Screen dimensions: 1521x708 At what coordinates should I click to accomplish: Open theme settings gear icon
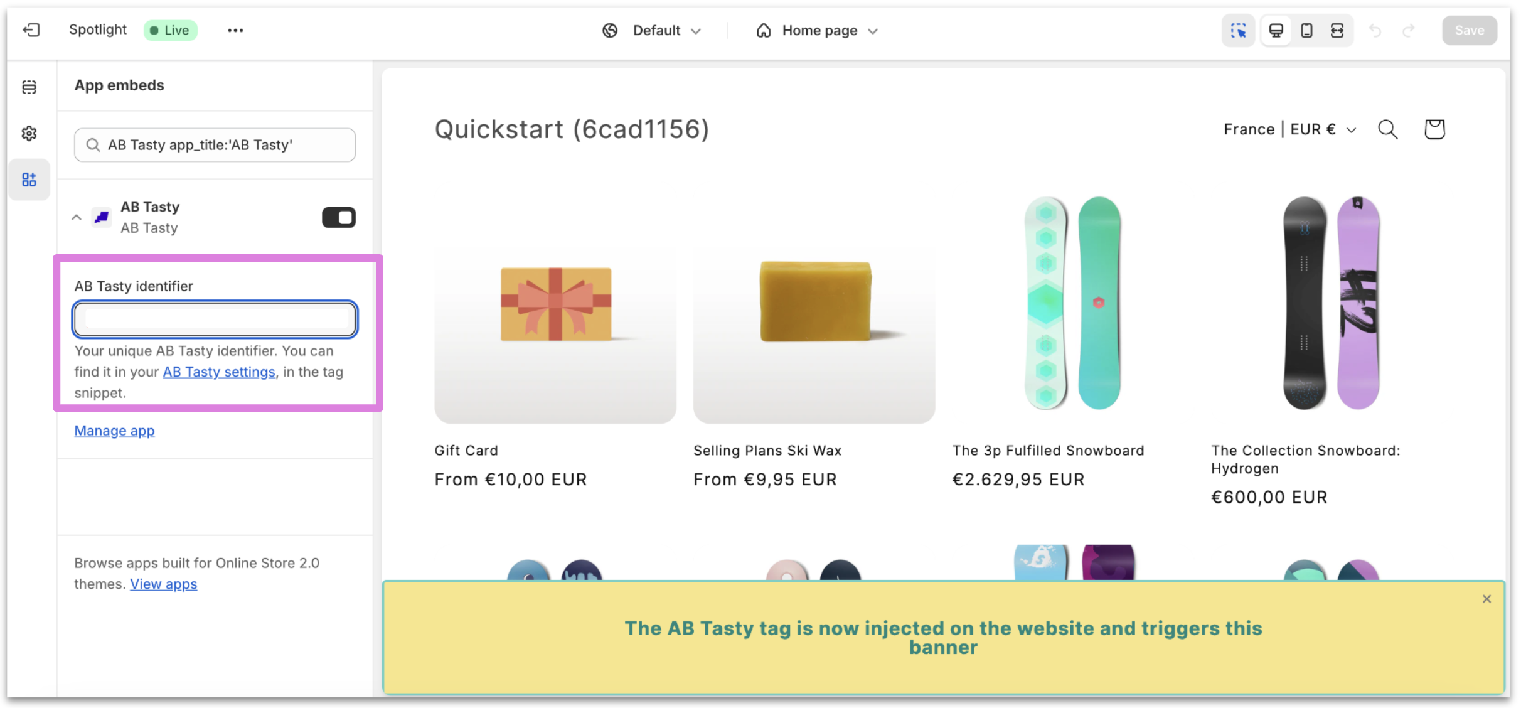coord(29,133)
